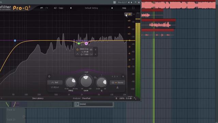The height and width of the screenshot is (123, 218).
Task: Toggle the A/B comparison state
Action: [x=55, y=8]
